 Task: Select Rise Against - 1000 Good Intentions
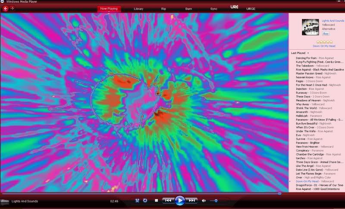(317, 189)
